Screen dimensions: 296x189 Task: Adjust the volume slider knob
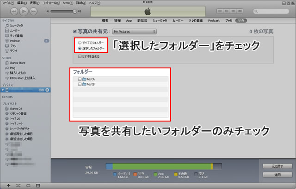pos(74,11)
